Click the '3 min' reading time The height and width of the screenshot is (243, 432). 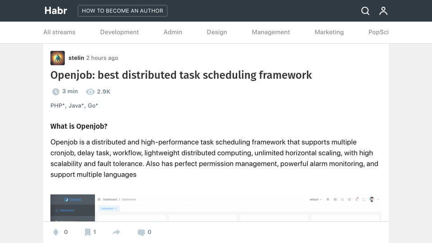tap(70, 91)
